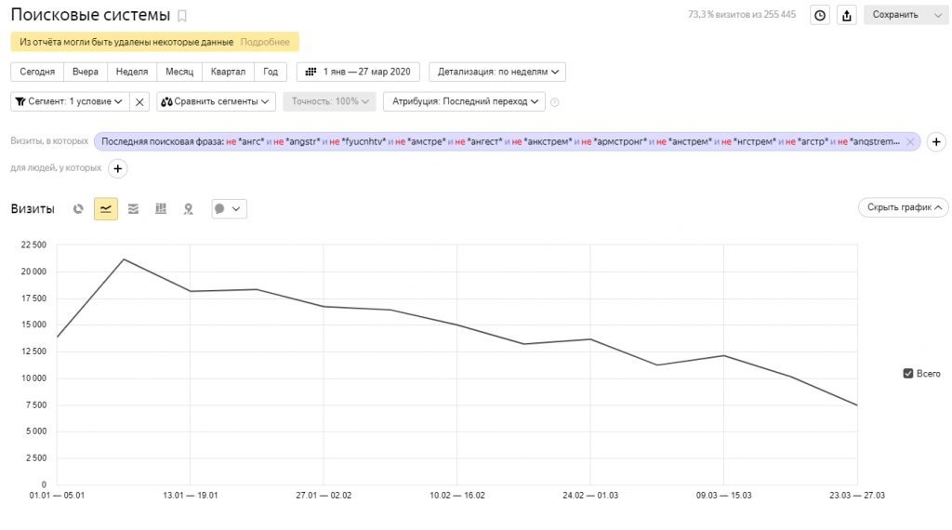
Task: Uncheck the Всего series checkbox
Action: click(908, 373)
